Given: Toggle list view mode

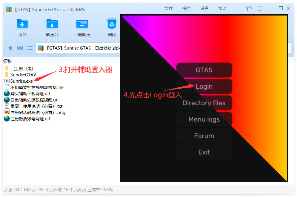Looking at the screenshot, I should click(30, 48).
